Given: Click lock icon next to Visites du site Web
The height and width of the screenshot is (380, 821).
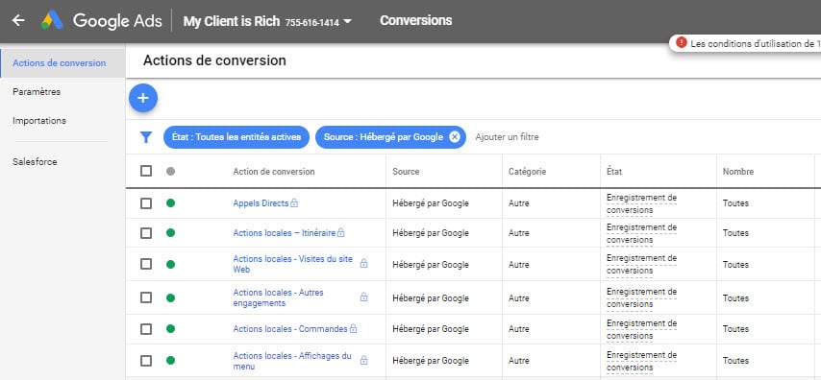Looking at the screenshot, I should tap(364, 264).
